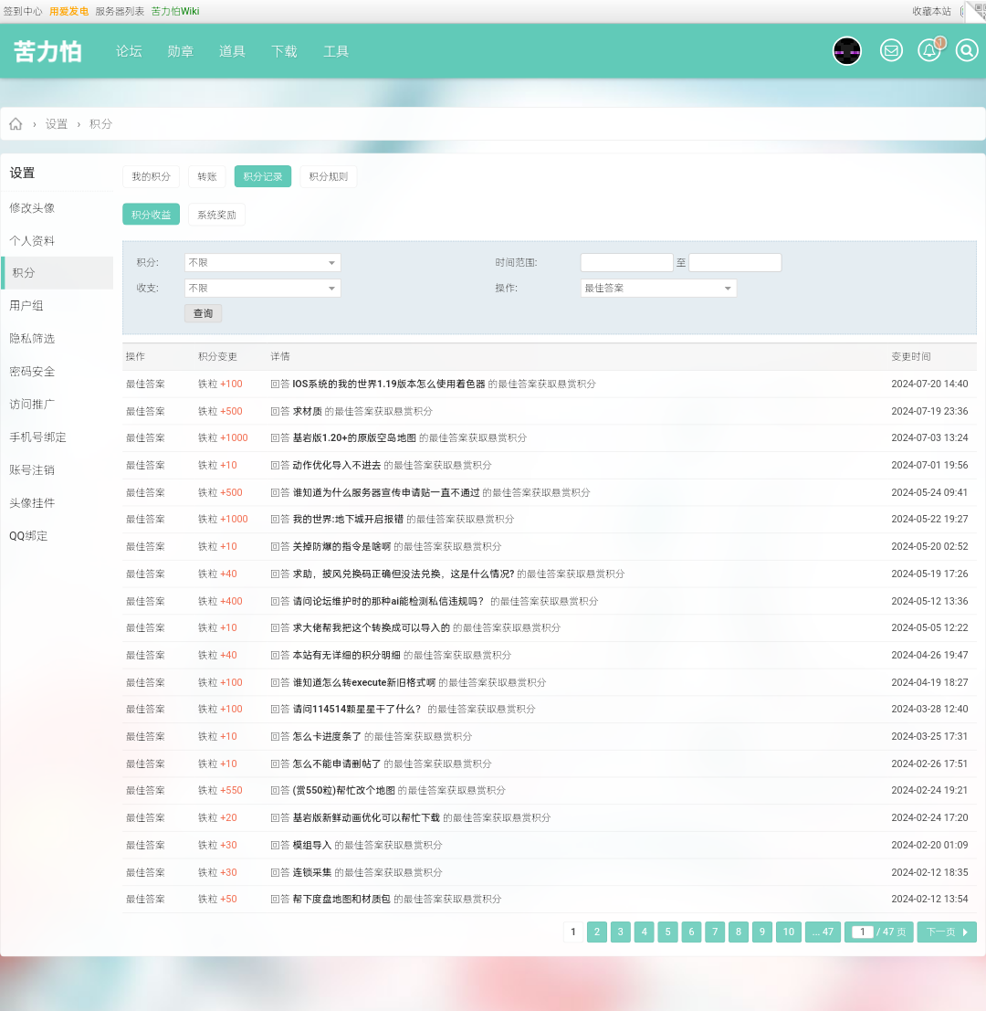Jump to the last page 47
This screenshot has height=1011, width=986.
(823, 932)
